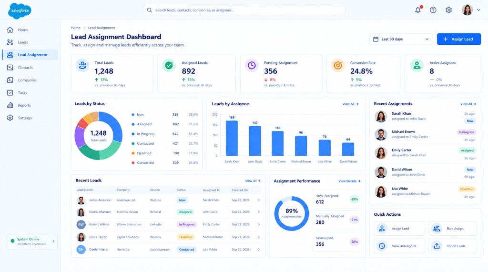This screenshot has width=488, height=272.
Task: Click View Details in Assignment Performance
Action: pos(349,181)
